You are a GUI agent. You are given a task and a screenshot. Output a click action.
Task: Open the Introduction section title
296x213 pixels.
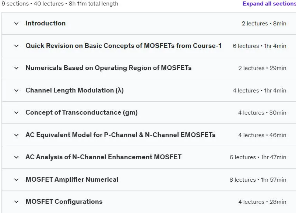[x=46, y=23]
